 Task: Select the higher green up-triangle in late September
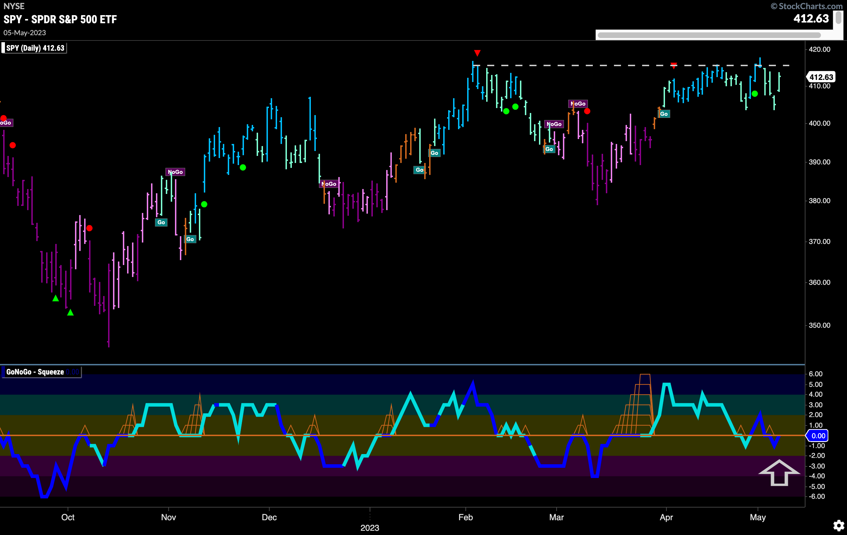tap(56, 298)
